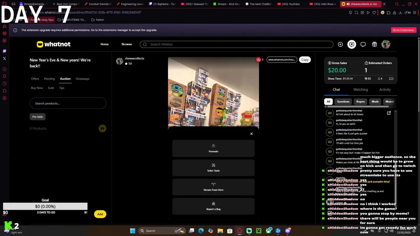Viewport: 420px width, 236px height.
Task: Open the profile avatar menu in header
Action: point(386,44)
